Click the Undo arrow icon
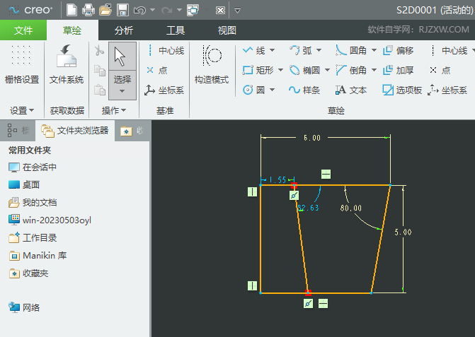 (139, 11)
